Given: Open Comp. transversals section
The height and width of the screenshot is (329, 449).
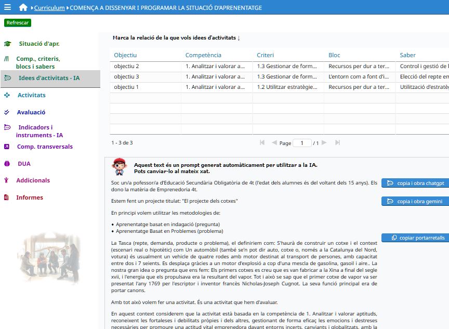Looking at the screenshot, I should (x=45, y=147).
